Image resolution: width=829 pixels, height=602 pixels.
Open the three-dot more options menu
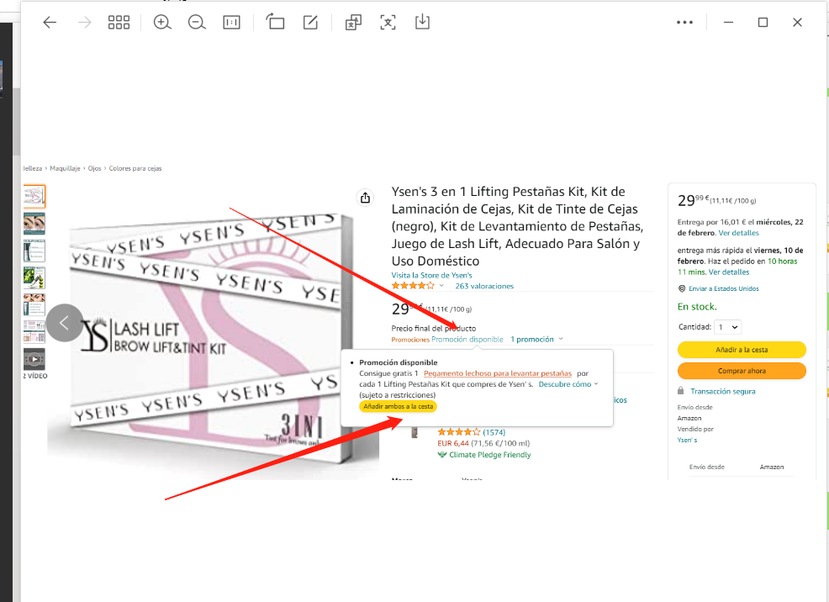[x=684, y=23]
